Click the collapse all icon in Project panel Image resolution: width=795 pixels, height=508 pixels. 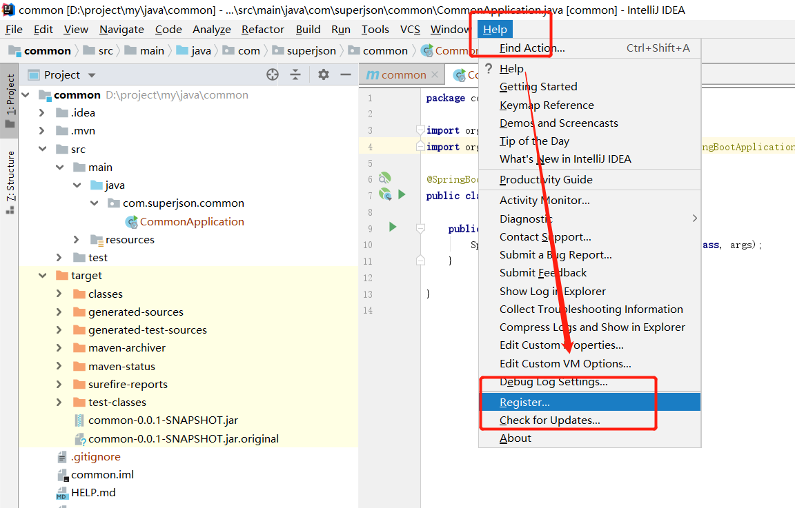295,75
